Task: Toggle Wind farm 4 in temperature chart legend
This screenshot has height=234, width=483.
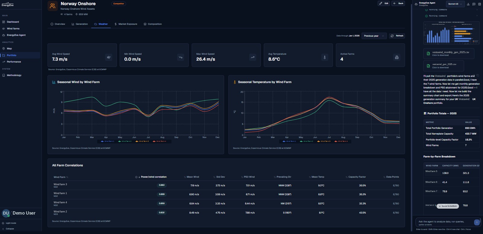Action: (341, 141)
